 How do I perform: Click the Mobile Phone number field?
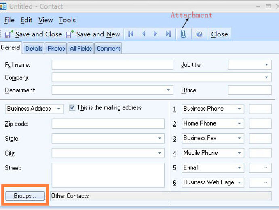260,153
